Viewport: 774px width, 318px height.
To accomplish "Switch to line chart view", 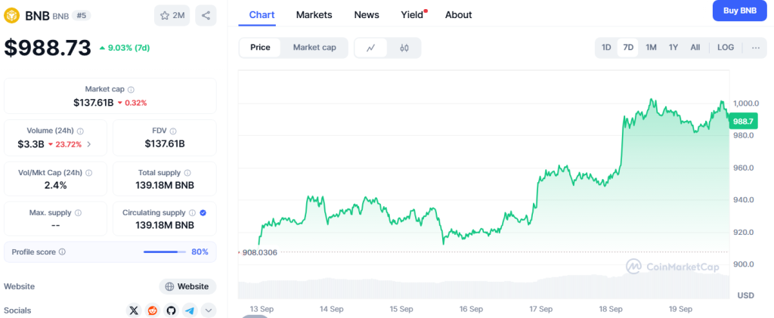I will (x=370, y=48).
